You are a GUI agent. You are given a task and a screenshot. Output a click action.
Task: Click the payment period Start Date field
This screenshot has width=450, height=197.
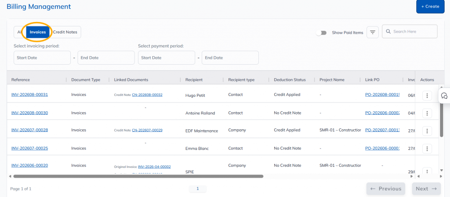click(167, 58)
